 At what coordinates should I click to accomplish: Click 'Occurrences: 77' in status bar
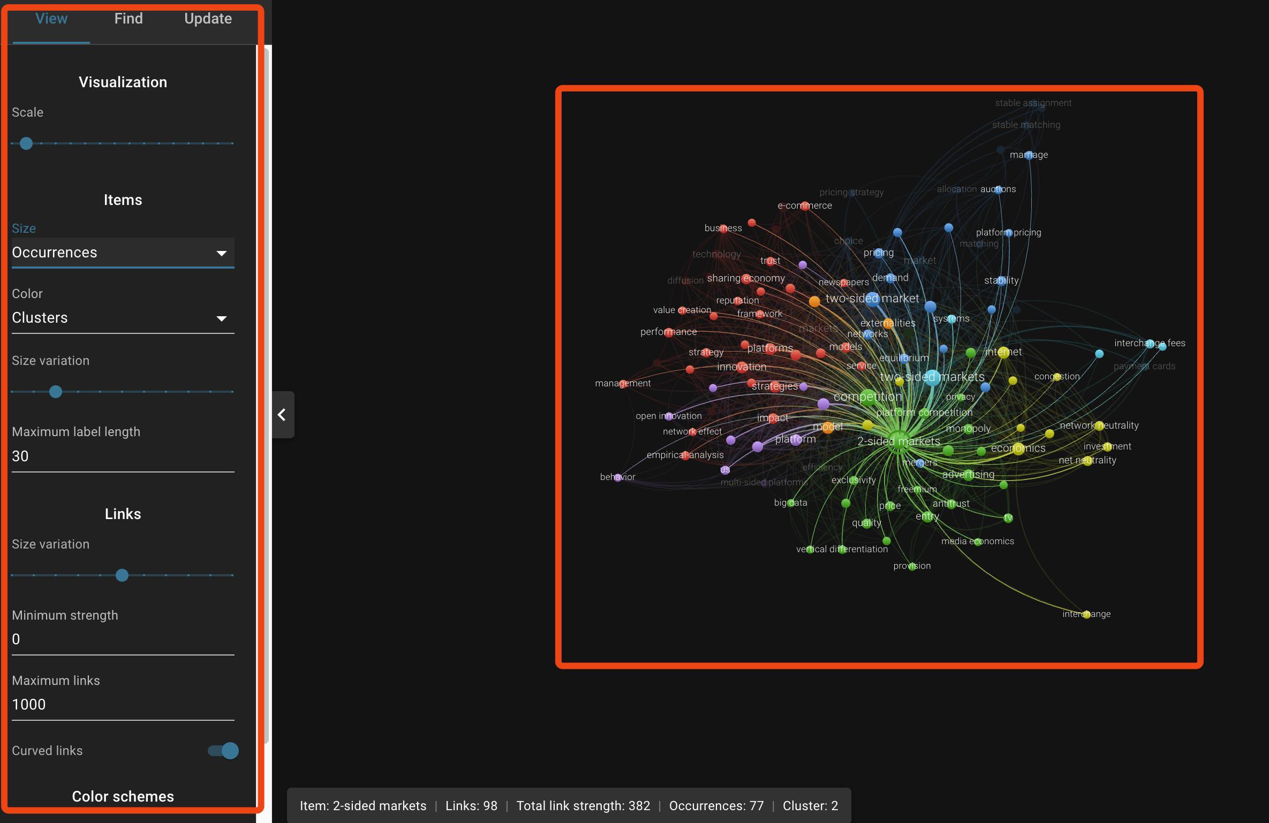pyautogui.click(x=716, y=806)
